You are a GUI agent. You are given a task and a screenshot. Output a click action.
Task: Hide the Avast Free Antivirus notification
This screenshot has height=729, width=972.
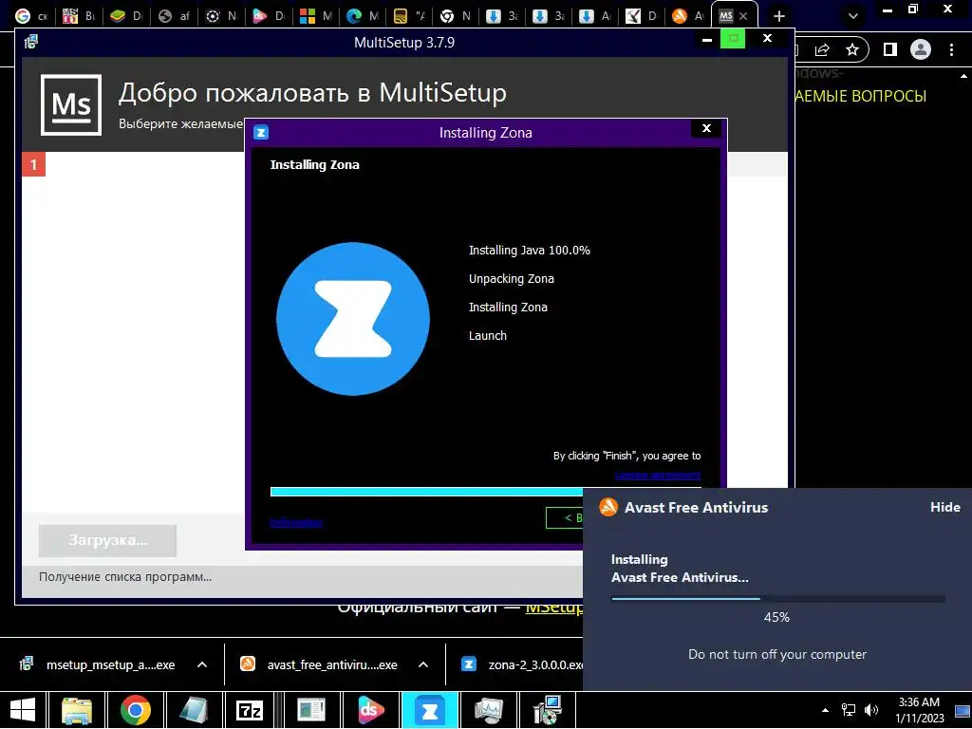(944, 507)
